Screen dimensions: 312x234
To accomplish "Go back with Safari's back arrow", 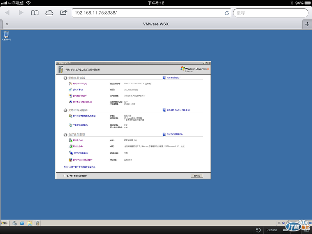I will tap(7, 13).
